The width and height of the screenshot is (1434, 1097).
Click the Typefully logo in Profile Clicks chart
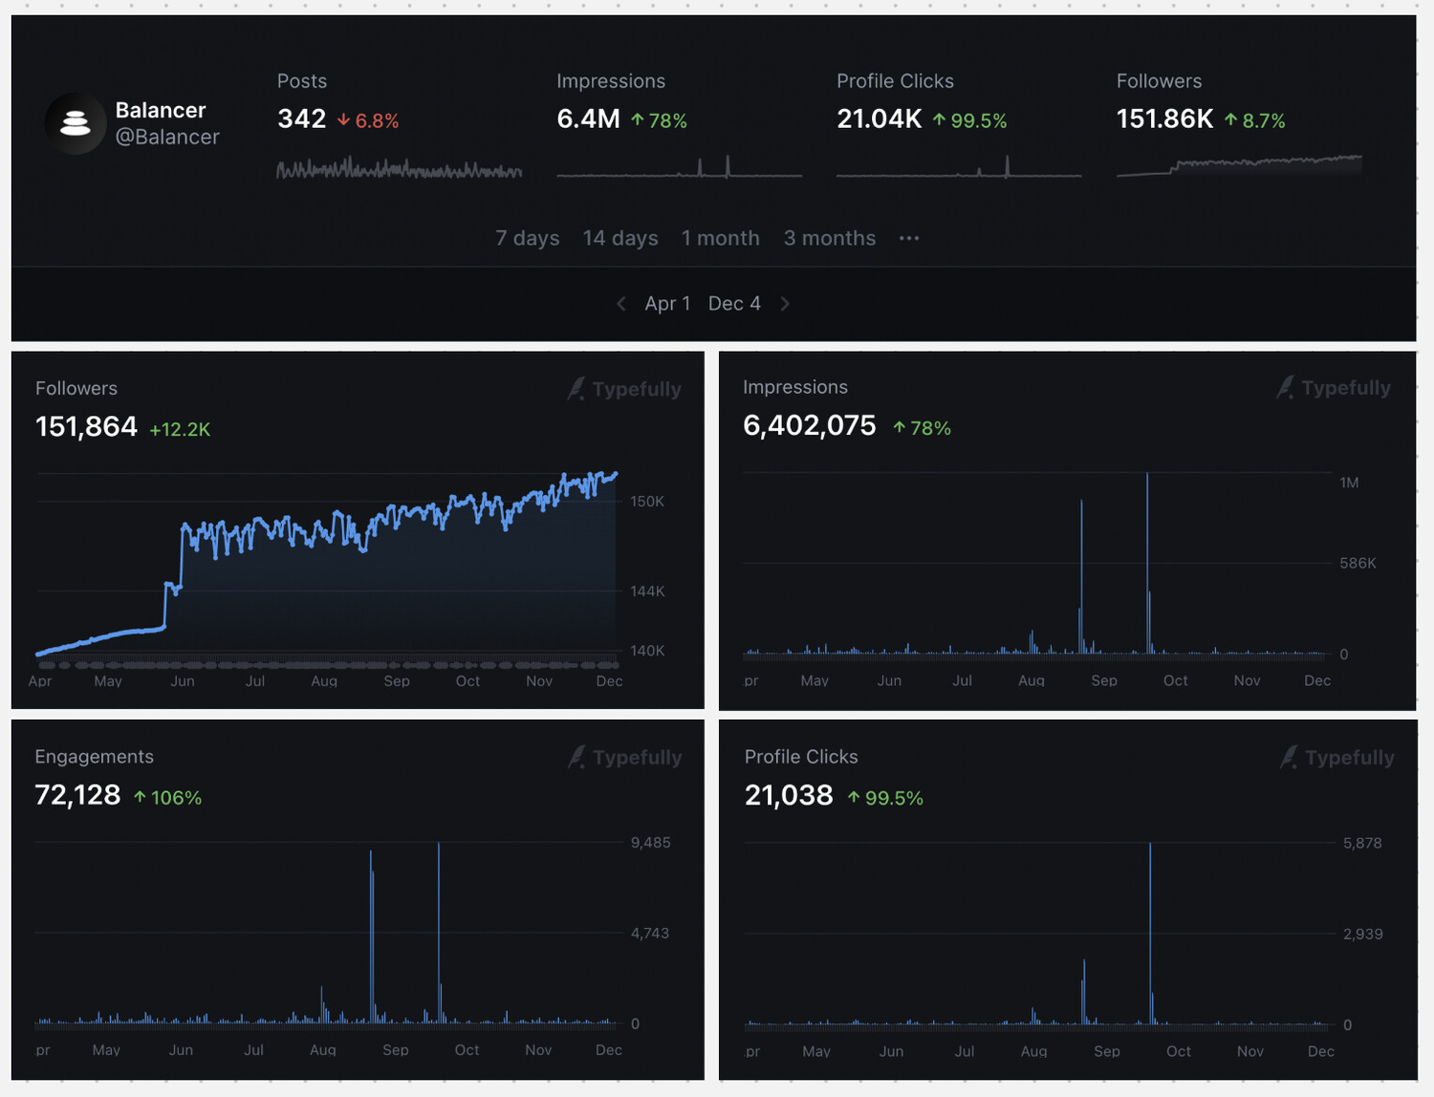pos(1336,758)
